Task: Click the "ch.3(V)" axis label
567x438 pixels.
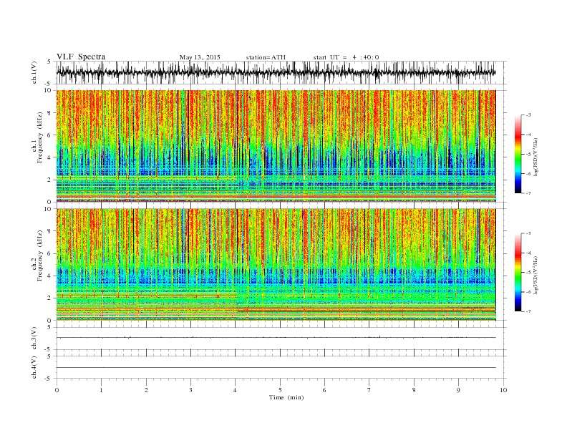Action: (34, 339)
